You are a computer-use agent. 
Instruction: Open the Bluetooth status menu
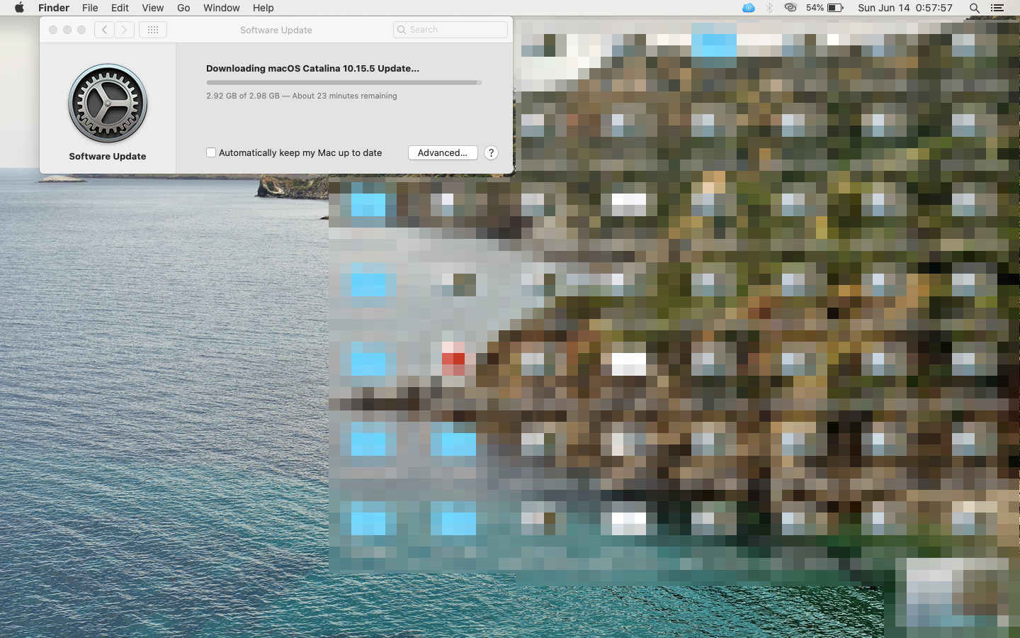click(x=769, y=8)
